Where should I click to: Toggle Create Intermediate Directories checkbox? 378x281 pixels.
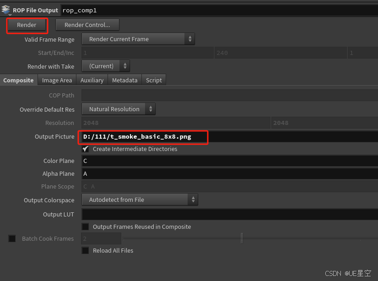[85, 149]
